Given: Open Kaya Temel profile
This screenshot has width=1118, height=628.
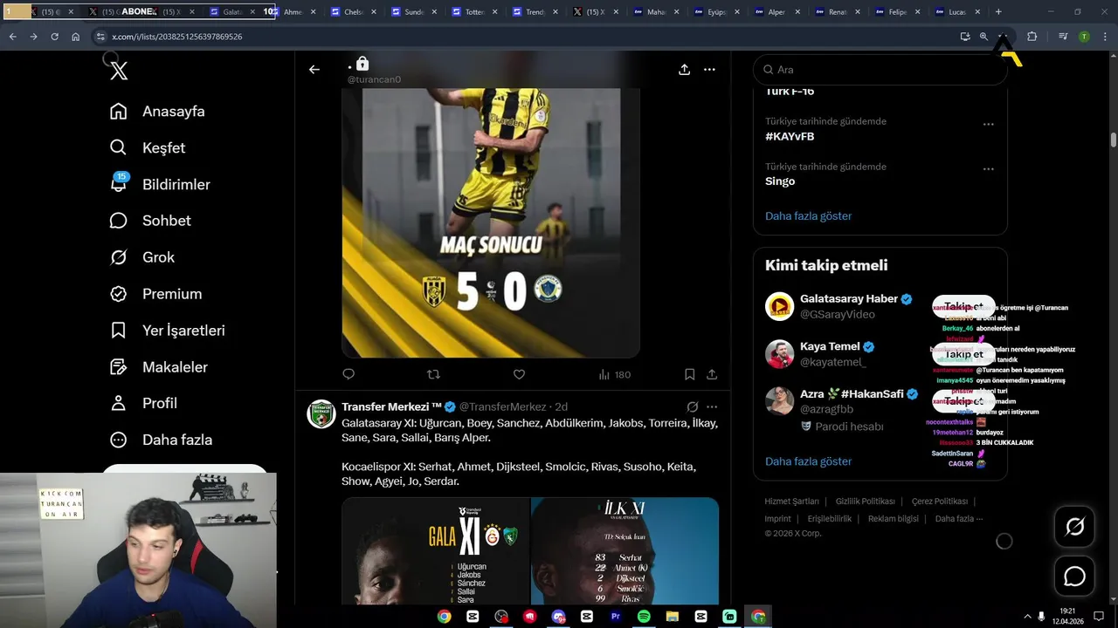Looking at the screenshot, I should pyautogui.click(x=830, y=347).
